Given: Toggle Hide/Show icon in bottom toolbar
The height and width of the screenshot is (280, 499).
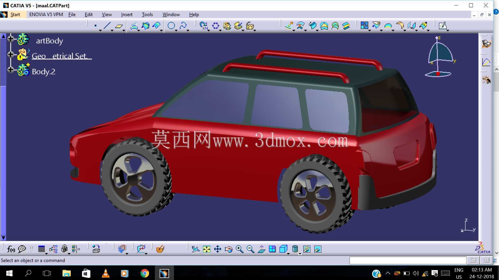Looking at the screenshot, I should (x=307, y=249).
